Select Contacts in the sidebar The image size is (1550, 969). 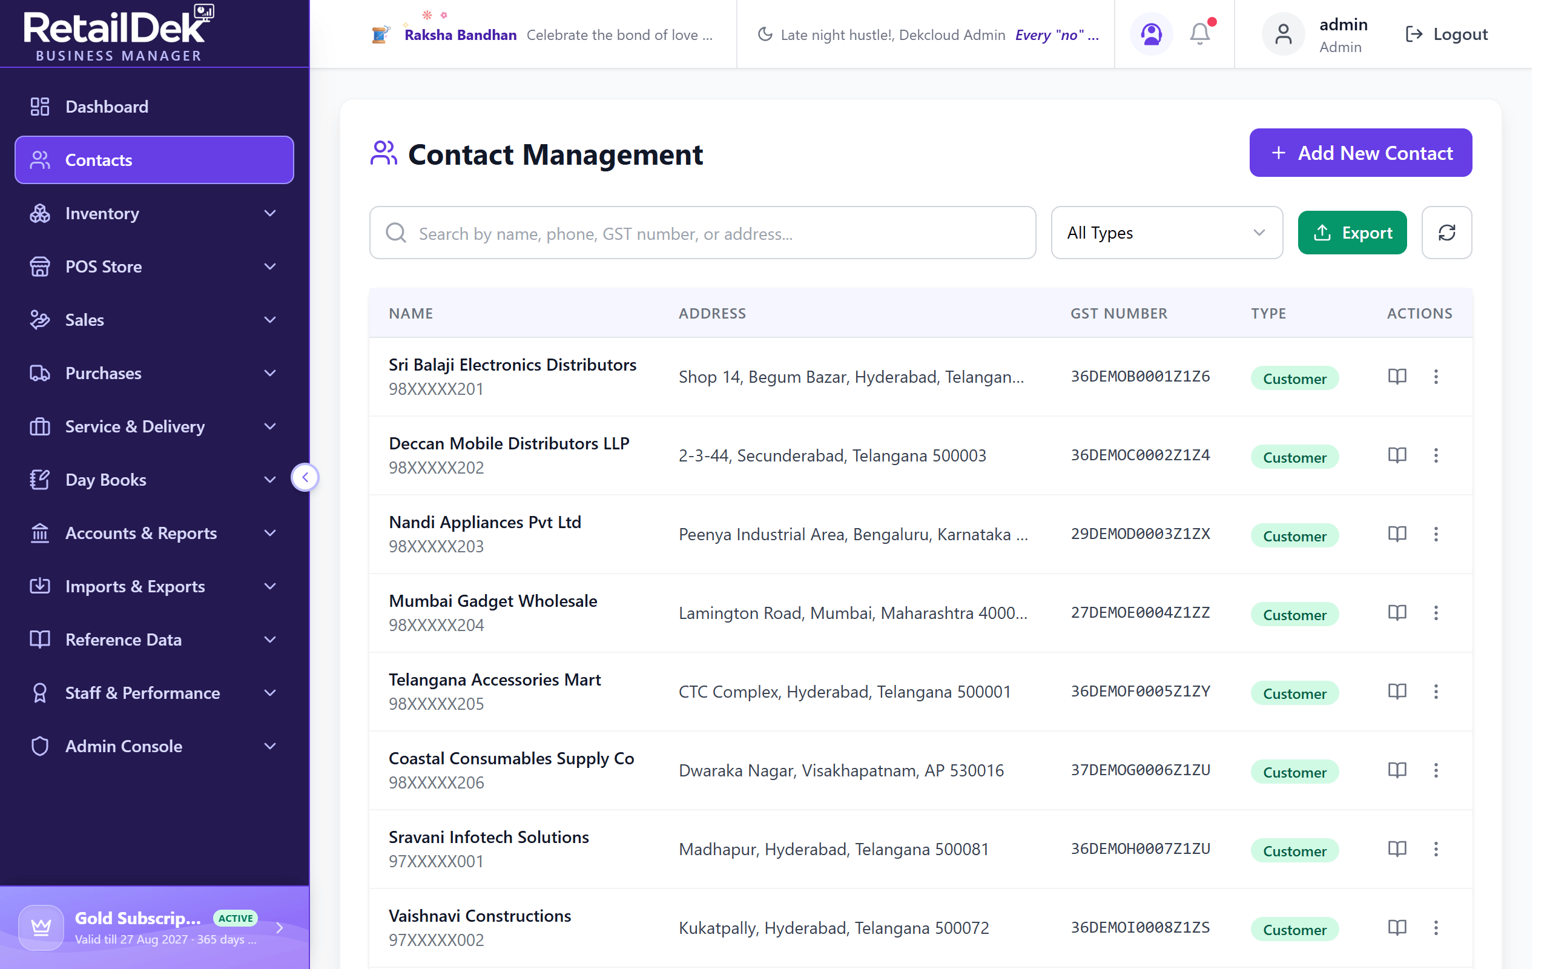[154, 159]
